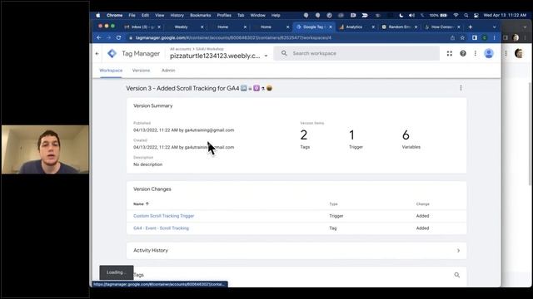Close the Analytics tab
The height and width of the screenshot is (299, 533).
373,27
